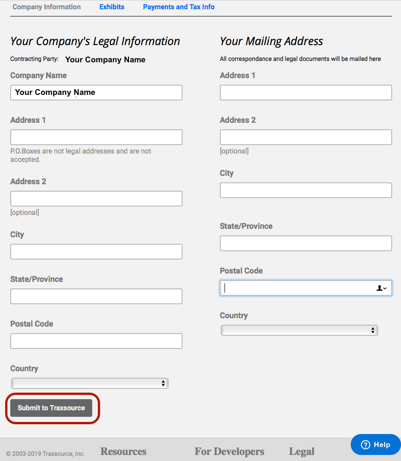Image resolution: width=401 pixels, height=461 pixels.
Task: Click the Company Name input field
Action: (x=96, y=93)
